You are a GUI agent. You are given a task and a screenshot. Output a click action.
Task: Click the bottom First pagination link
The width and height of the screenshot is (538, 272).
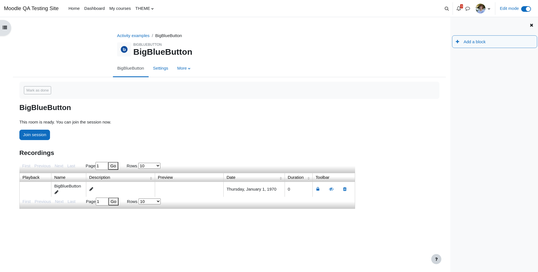point(26,202)
